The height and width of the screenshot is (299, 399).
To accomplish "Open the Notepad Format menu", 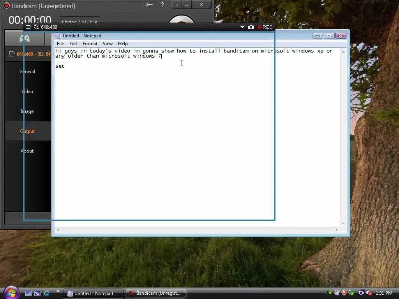I will [x=90, y=44].
